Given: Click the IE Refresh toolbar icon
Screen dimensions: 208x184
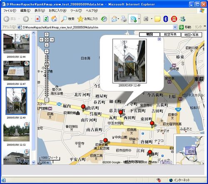Looking at the screenshot, I should (46, 19).
